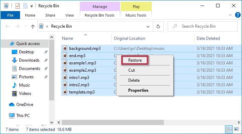
Task: Switch to the Share ribbon tab
Action: (50, 15)
